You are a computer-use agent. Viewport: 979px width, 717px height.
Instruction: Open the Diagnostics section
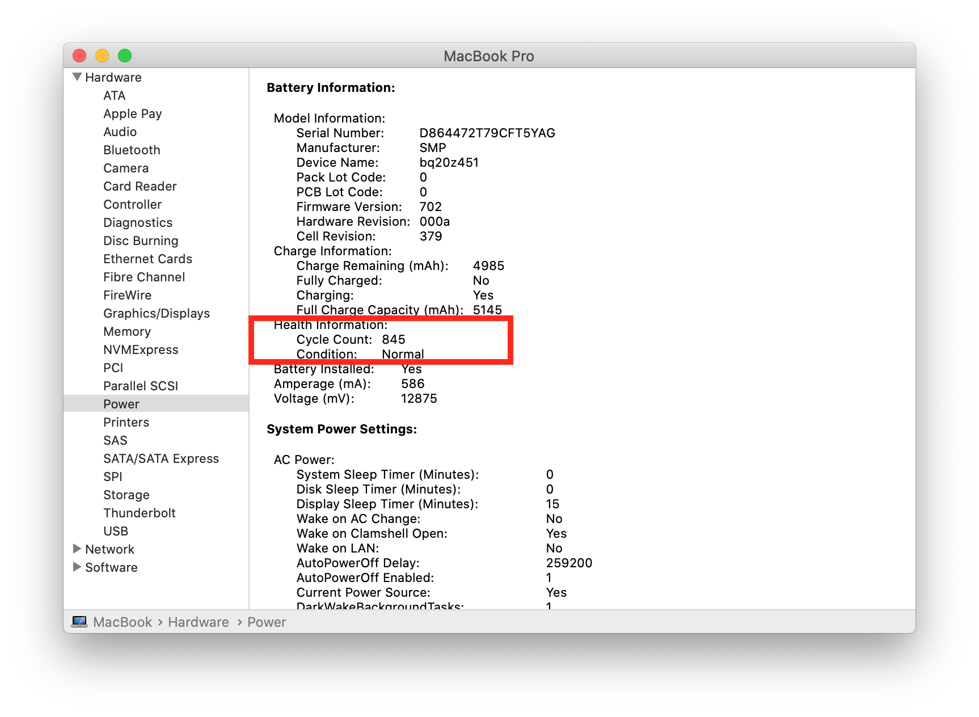(138, 222)
